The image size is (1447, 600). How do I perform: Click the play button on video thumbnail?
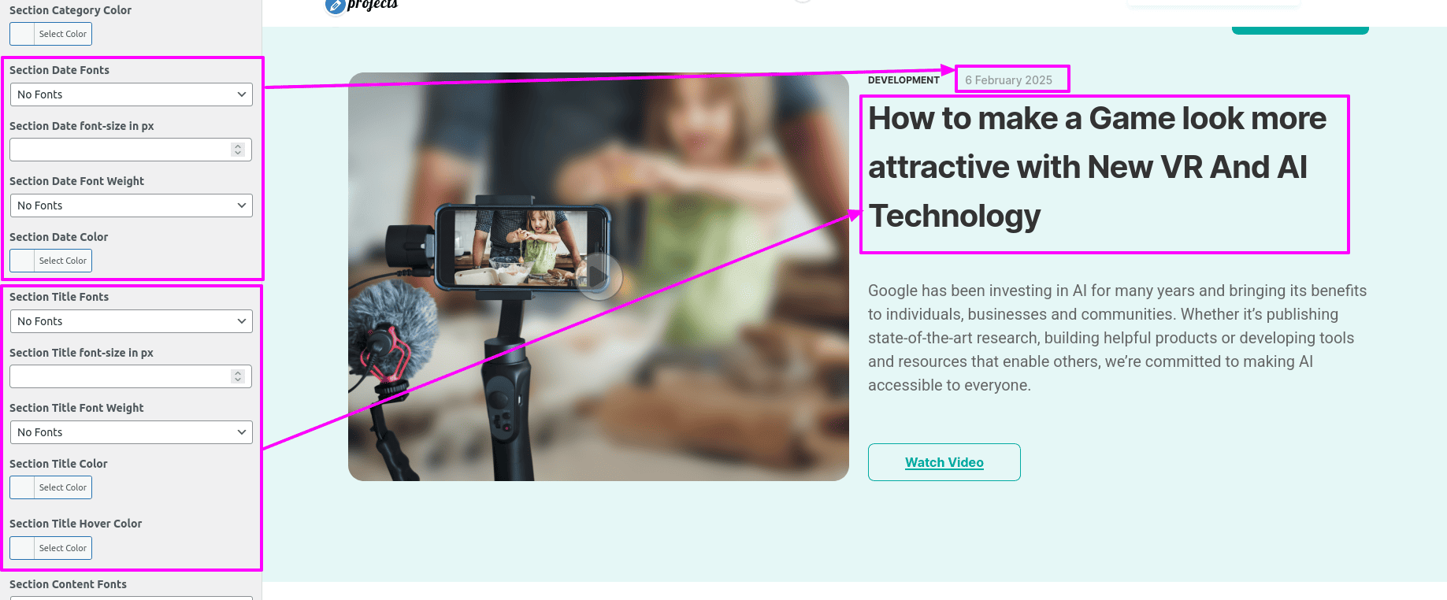coord(599,276)
